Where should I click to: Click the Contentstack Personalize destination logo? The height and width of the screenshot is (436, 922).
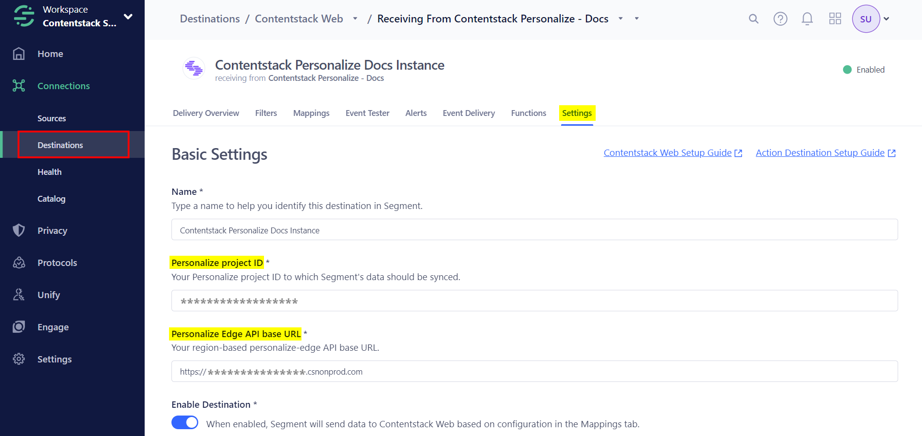(x=194, y=68)
